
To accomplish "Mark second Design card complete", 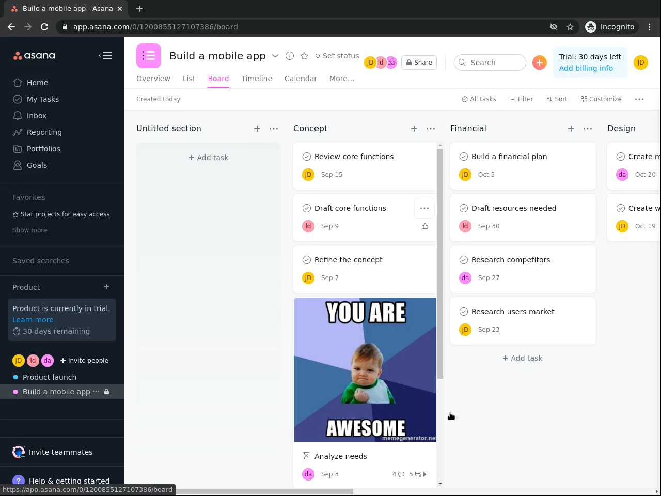I will pyautogui.click(x=621, y=208).
